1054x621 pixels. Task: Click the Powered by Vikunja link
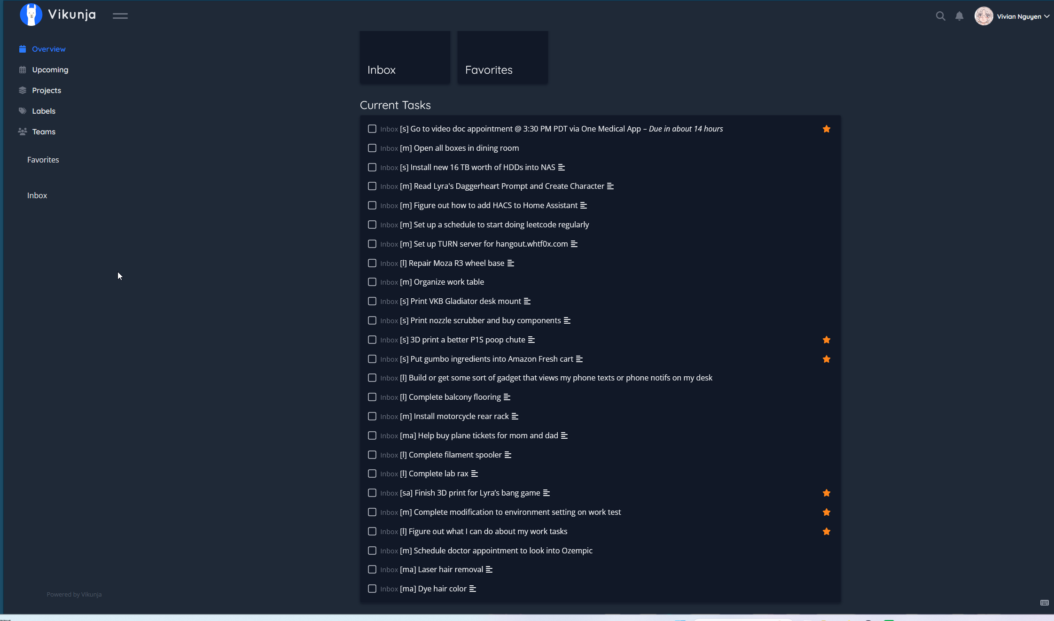[x=74, y=594]
